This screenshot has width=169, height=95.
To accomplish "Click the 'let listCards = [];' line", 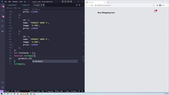I will (x=25, y=53).
